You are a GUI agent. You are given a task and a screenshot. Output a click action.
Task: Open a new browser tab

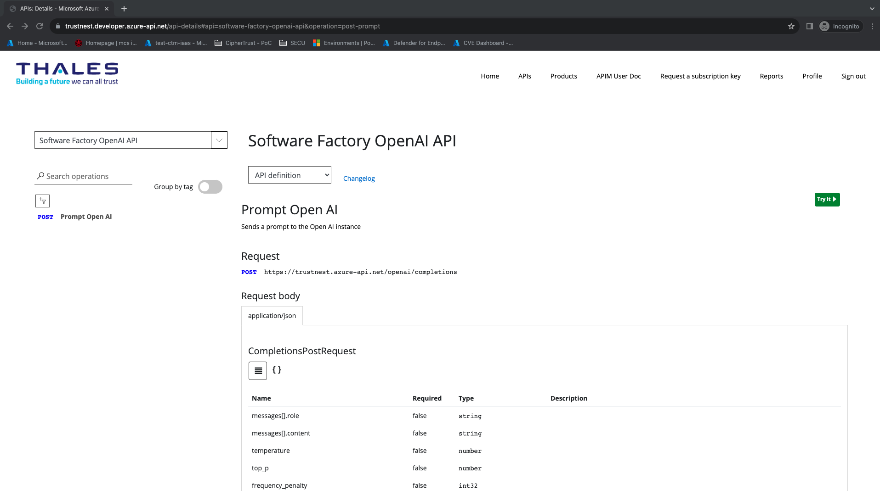[124, 9]
